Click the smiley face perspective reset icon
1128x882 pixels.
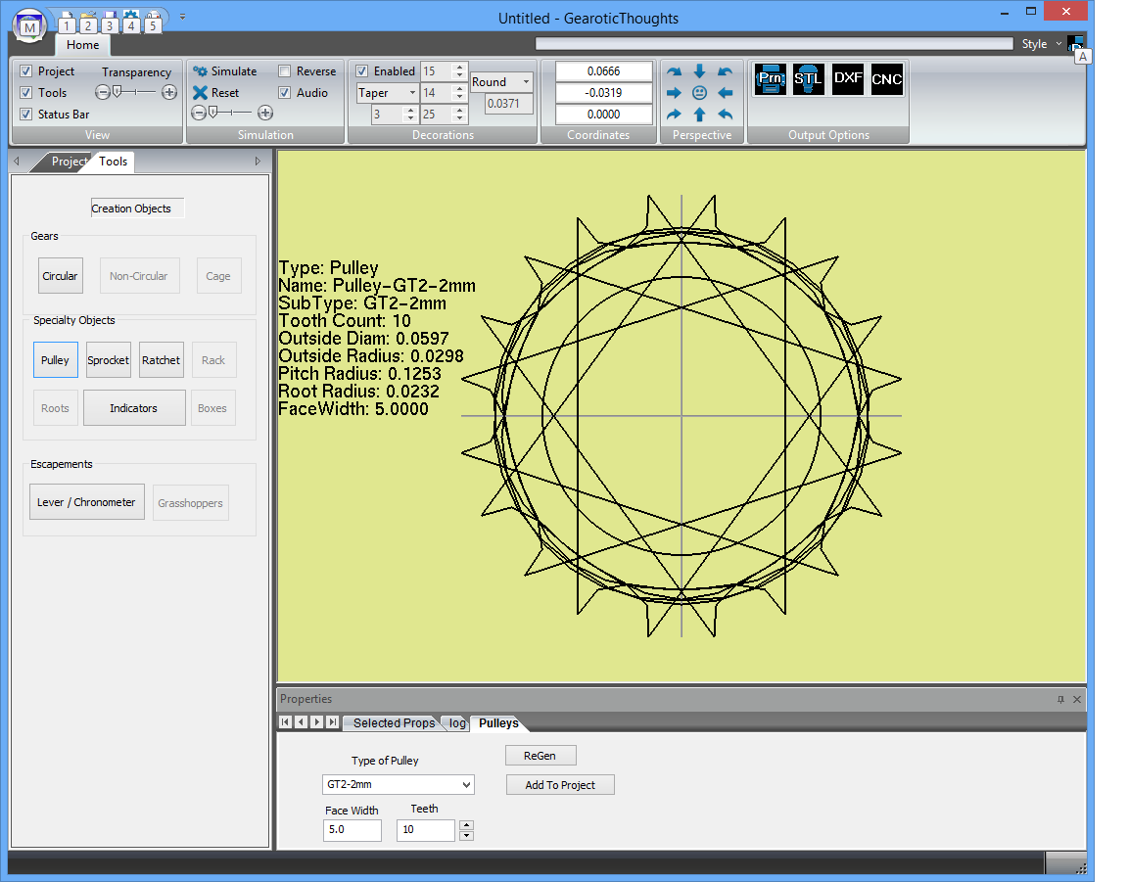[699, 93]
